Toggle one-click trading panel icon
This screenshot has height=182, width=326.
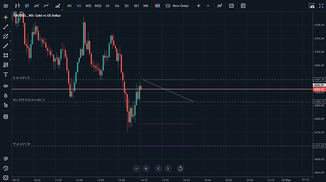(157, 6)
